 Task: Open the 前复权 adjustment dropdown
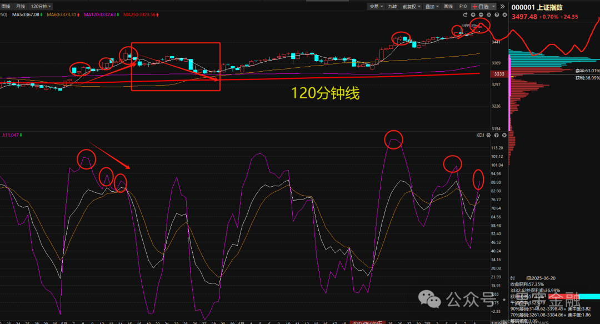point(411,7)
